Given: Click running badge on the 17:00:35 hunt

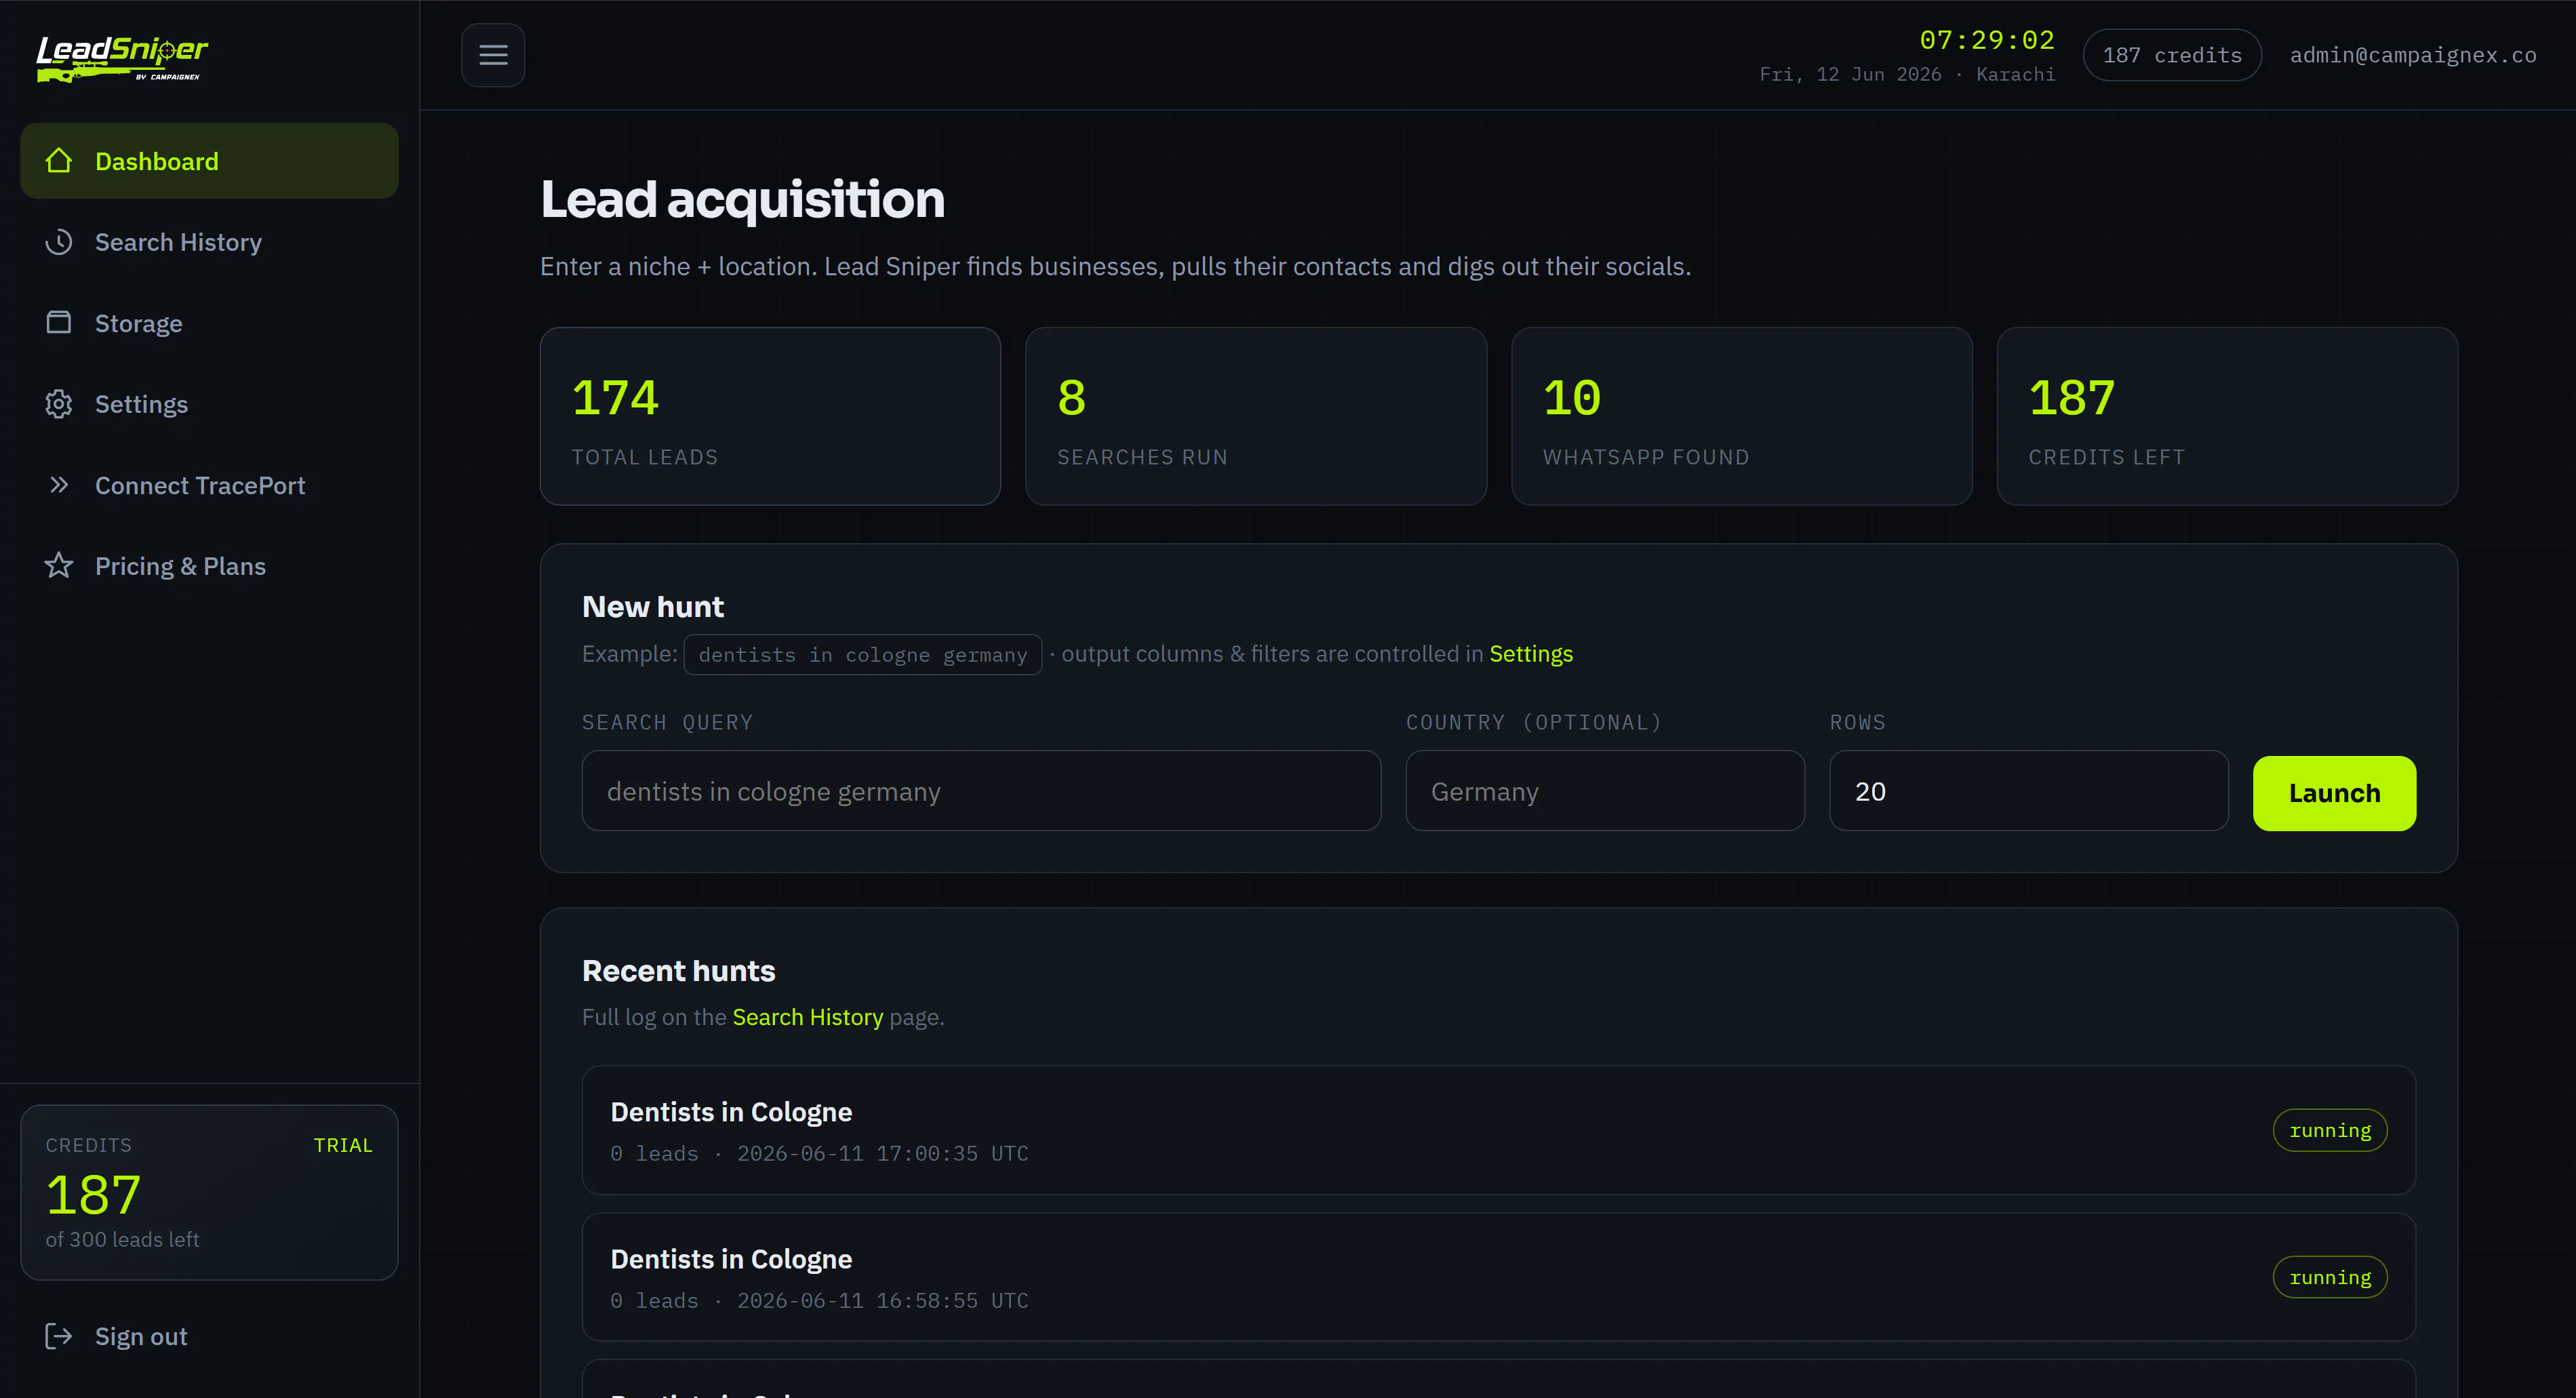Looking at the screenshot, I should click(2330, 1130).
